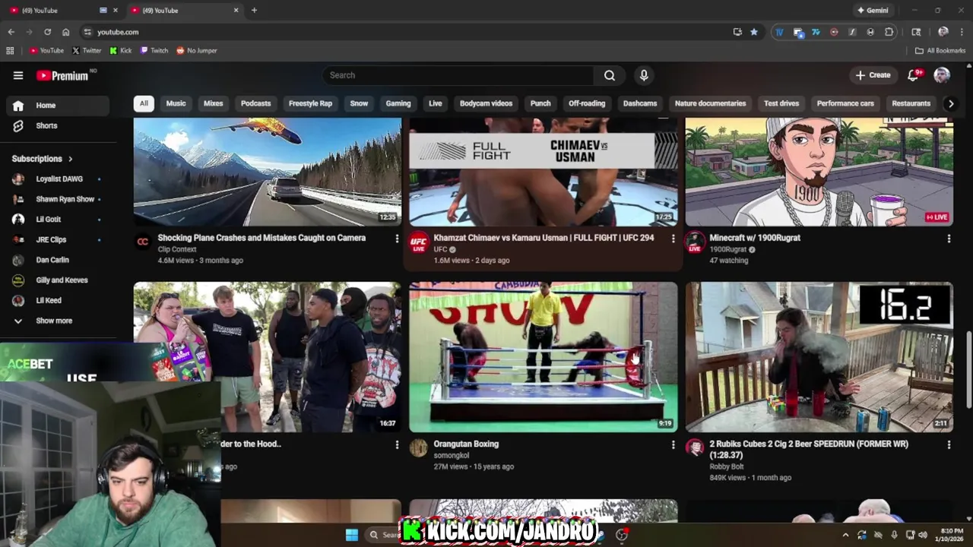The image size is (973, 547).
Task: Go back in browser history
Action: click(11, 32)
